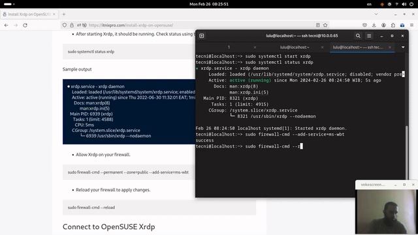The image size is (418, 235).
Task: Go forward in Firefox
Action: (x=16, y=25)
